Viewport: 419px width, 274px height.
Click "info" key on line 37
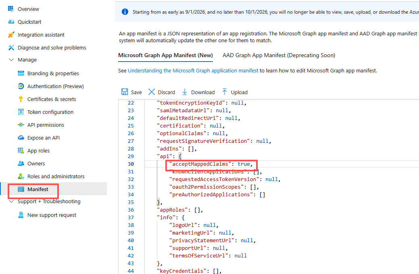166,218
